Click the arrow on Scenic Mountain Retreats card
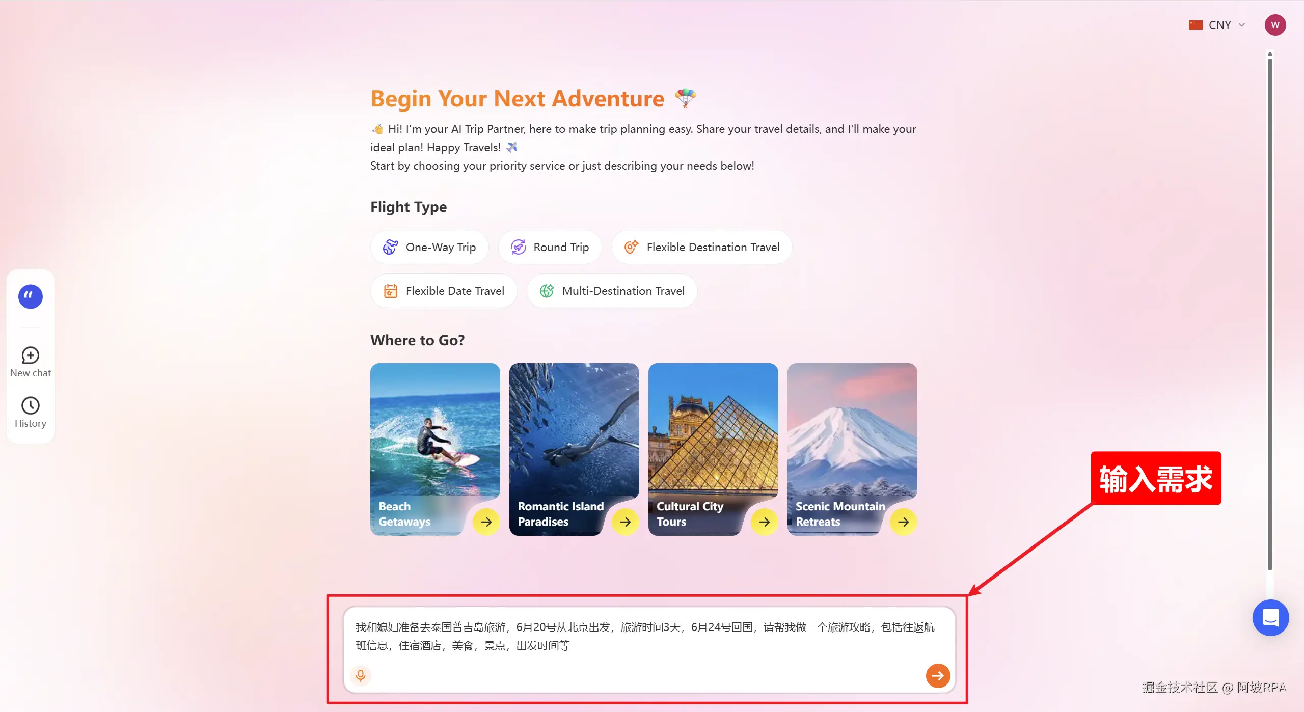The image size is (1304, 712). click(x=903, y=522)
